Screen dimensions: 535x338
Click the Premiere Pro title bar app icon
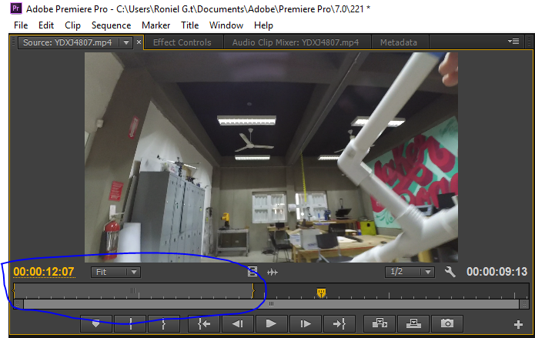coord(15,8)
